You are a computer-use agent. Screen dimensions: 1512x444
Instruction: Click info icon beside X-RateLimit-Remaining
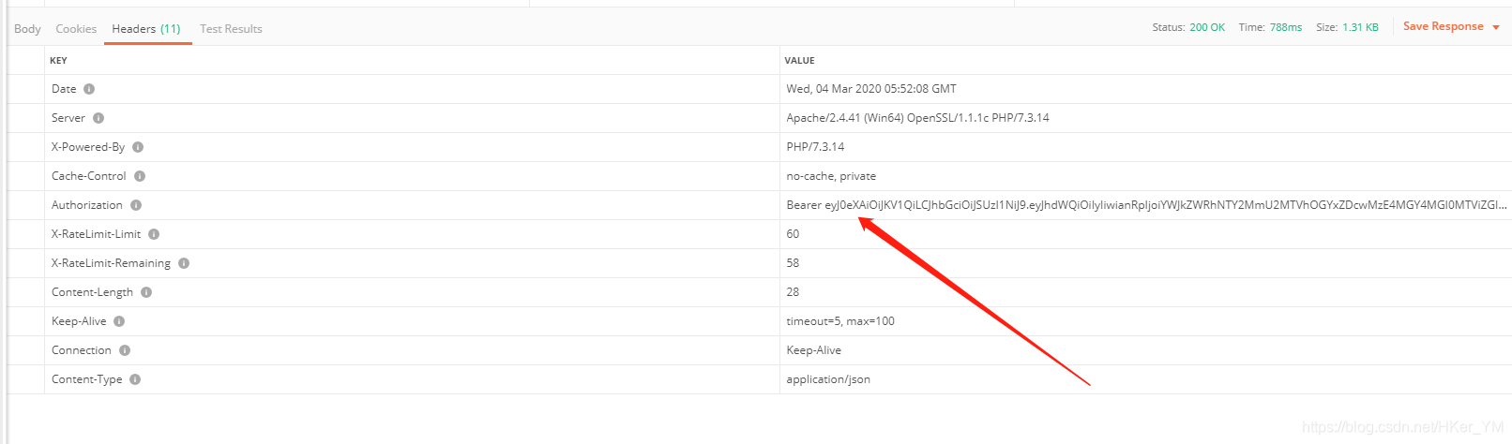(184, 263)
